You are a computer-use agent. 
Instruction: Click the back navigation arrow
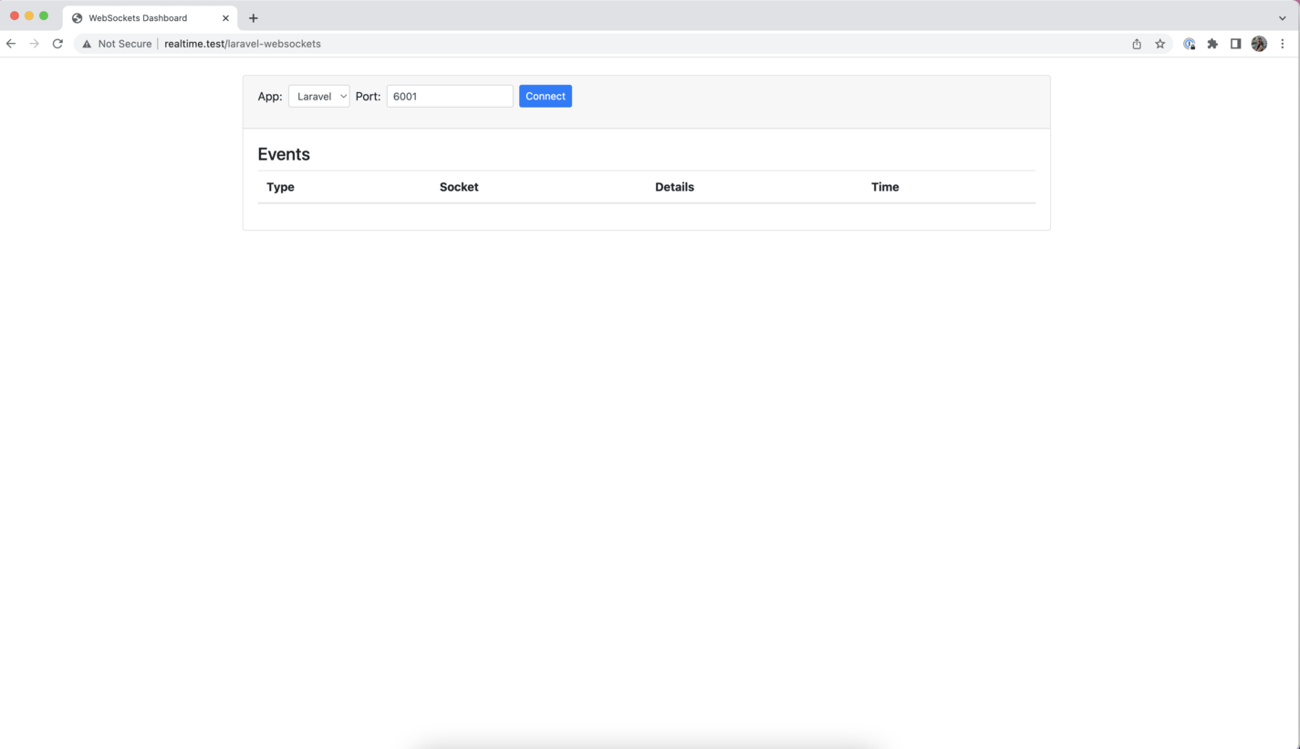click(10, 43)
